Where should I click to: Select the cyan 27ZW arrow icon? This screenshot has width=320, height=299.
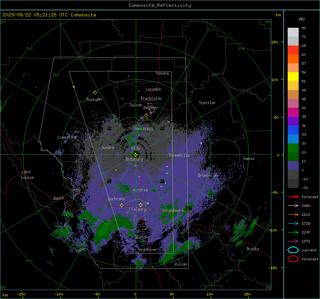coord(293,223)
